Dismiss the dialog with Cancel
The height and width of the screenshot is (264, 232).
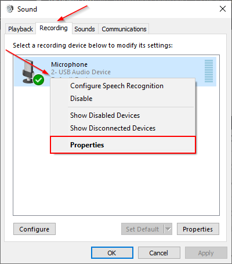[159, 253]
